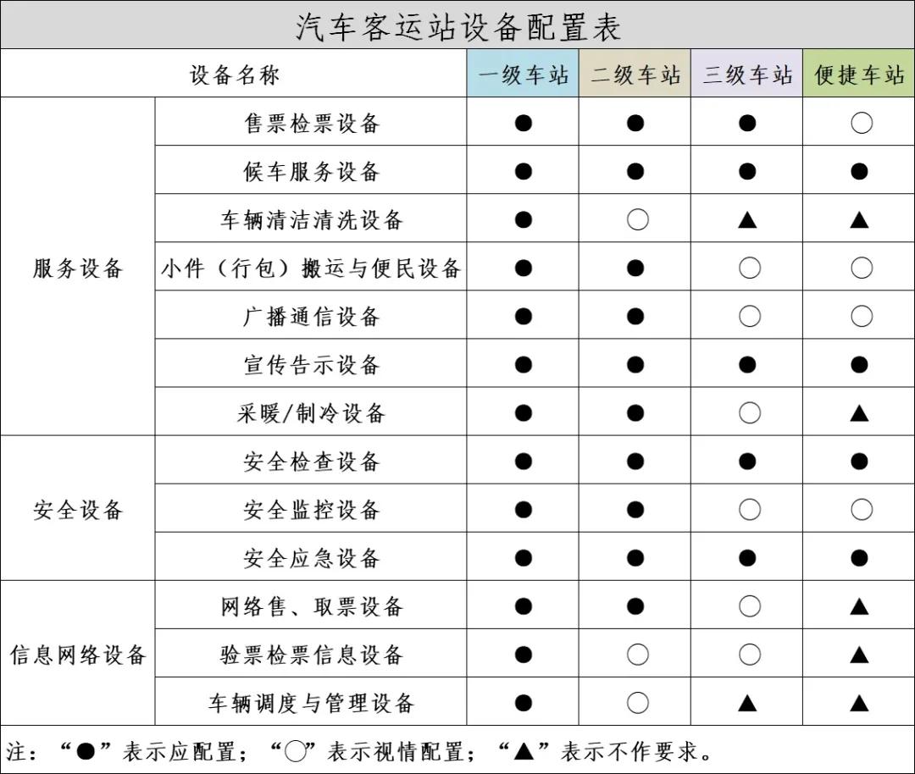This screenshot has height=774, width=915.
Task: Click the footnote legend text at the bottom
Action: pos(356,749)
